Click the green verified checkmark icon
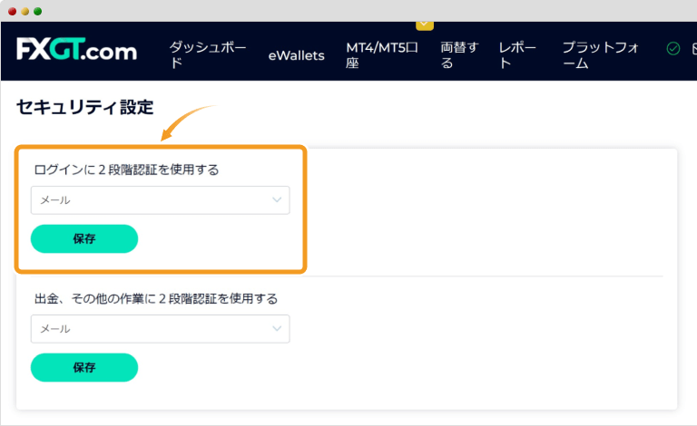This screenshot has width=697, height=426. pyautogui.click(x=673, y=48)
